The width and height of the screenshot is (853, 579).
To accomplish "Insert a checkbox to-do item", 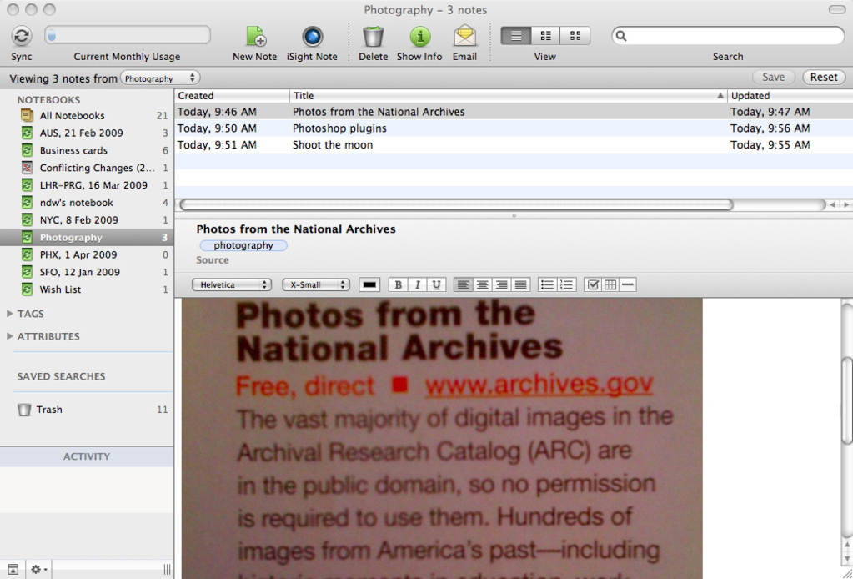I will [593, 284].
